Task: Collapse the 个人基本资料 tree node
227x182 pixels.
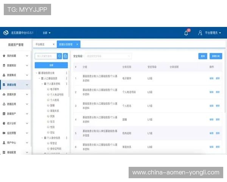Action: (42, 84)
